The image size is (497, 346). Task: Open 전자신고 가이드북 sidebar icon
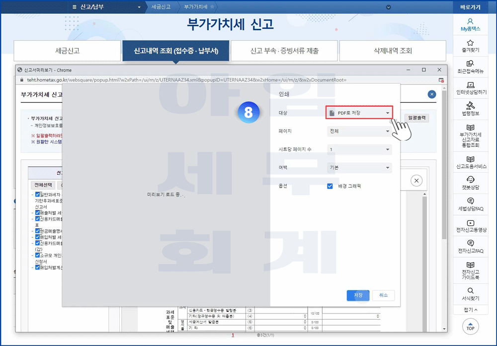pyautogui.click(x=470, y=271)
